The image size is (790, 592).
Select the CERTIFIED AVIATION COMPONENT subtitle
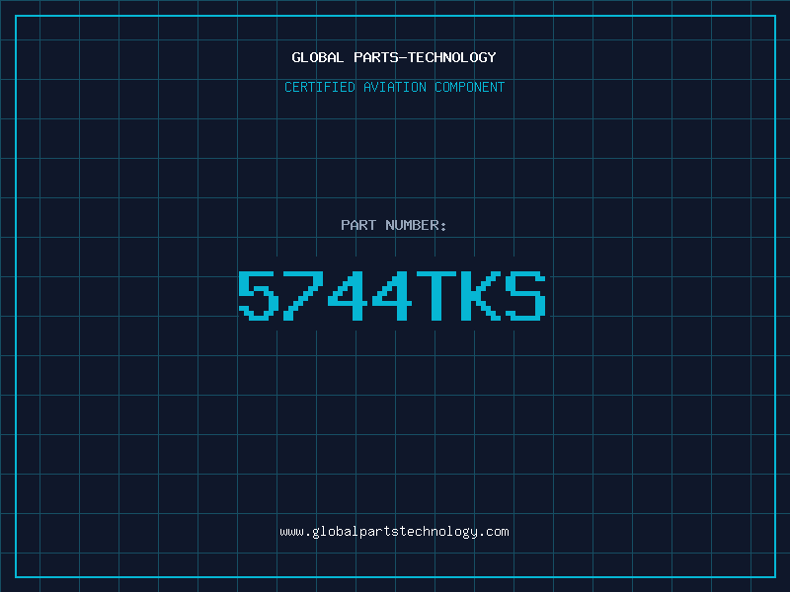point(394,87)
